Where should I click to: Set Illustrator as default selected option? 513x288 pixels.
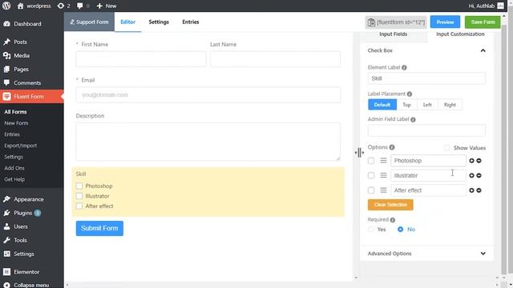pyautogui.click(x=371, y=175)
